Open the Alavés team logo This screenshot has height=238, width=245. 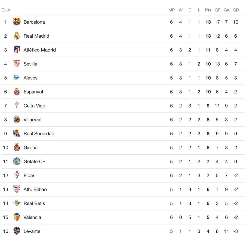pos(17,78)
